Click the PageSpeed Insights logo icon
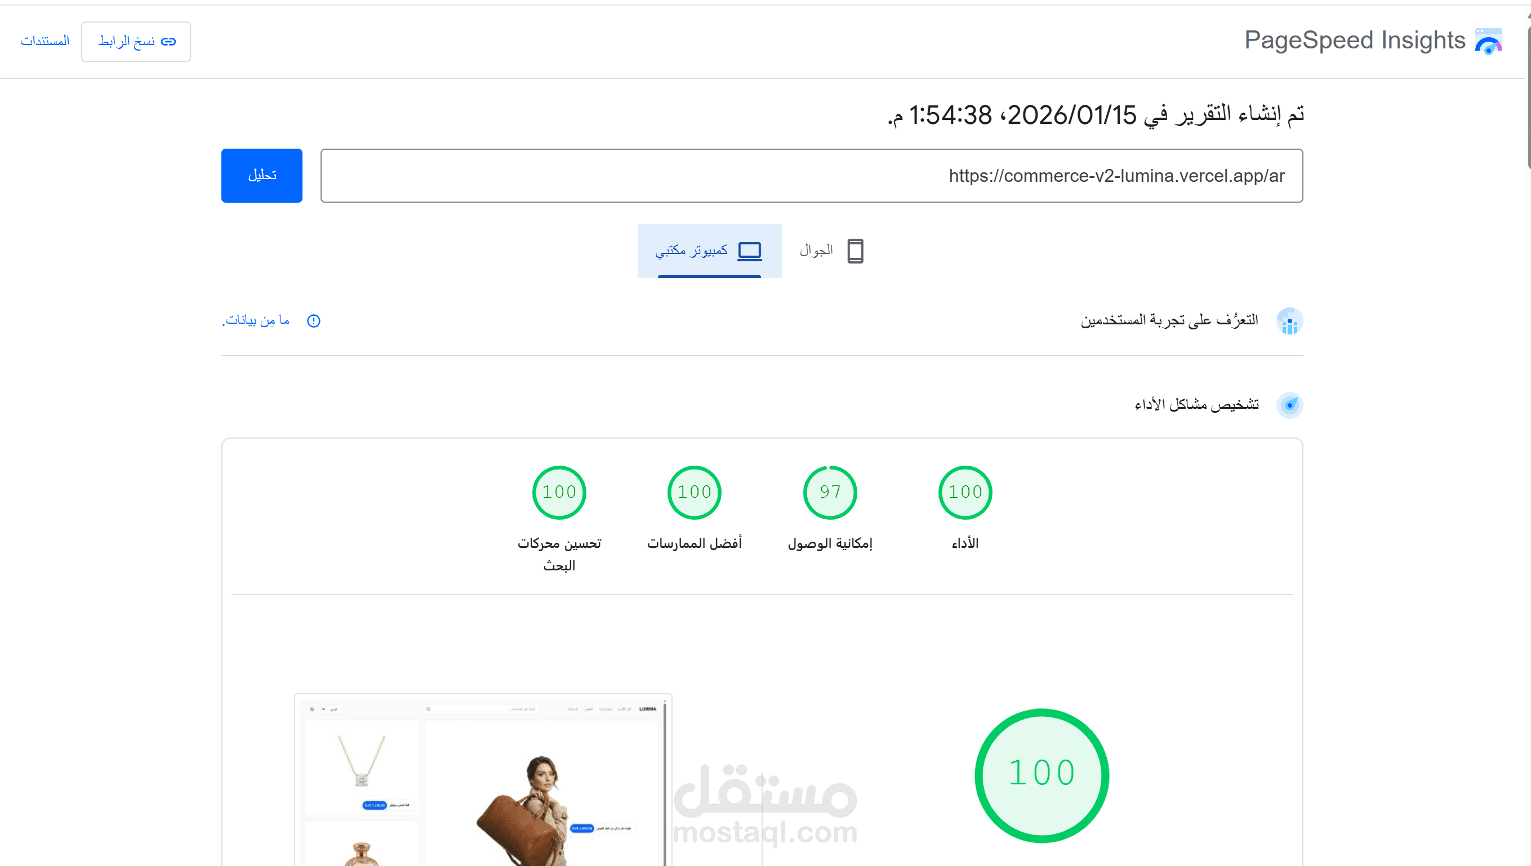The width and height of the screenshot is (1531, 866). pyautogui.click(x=1488, y=41)
